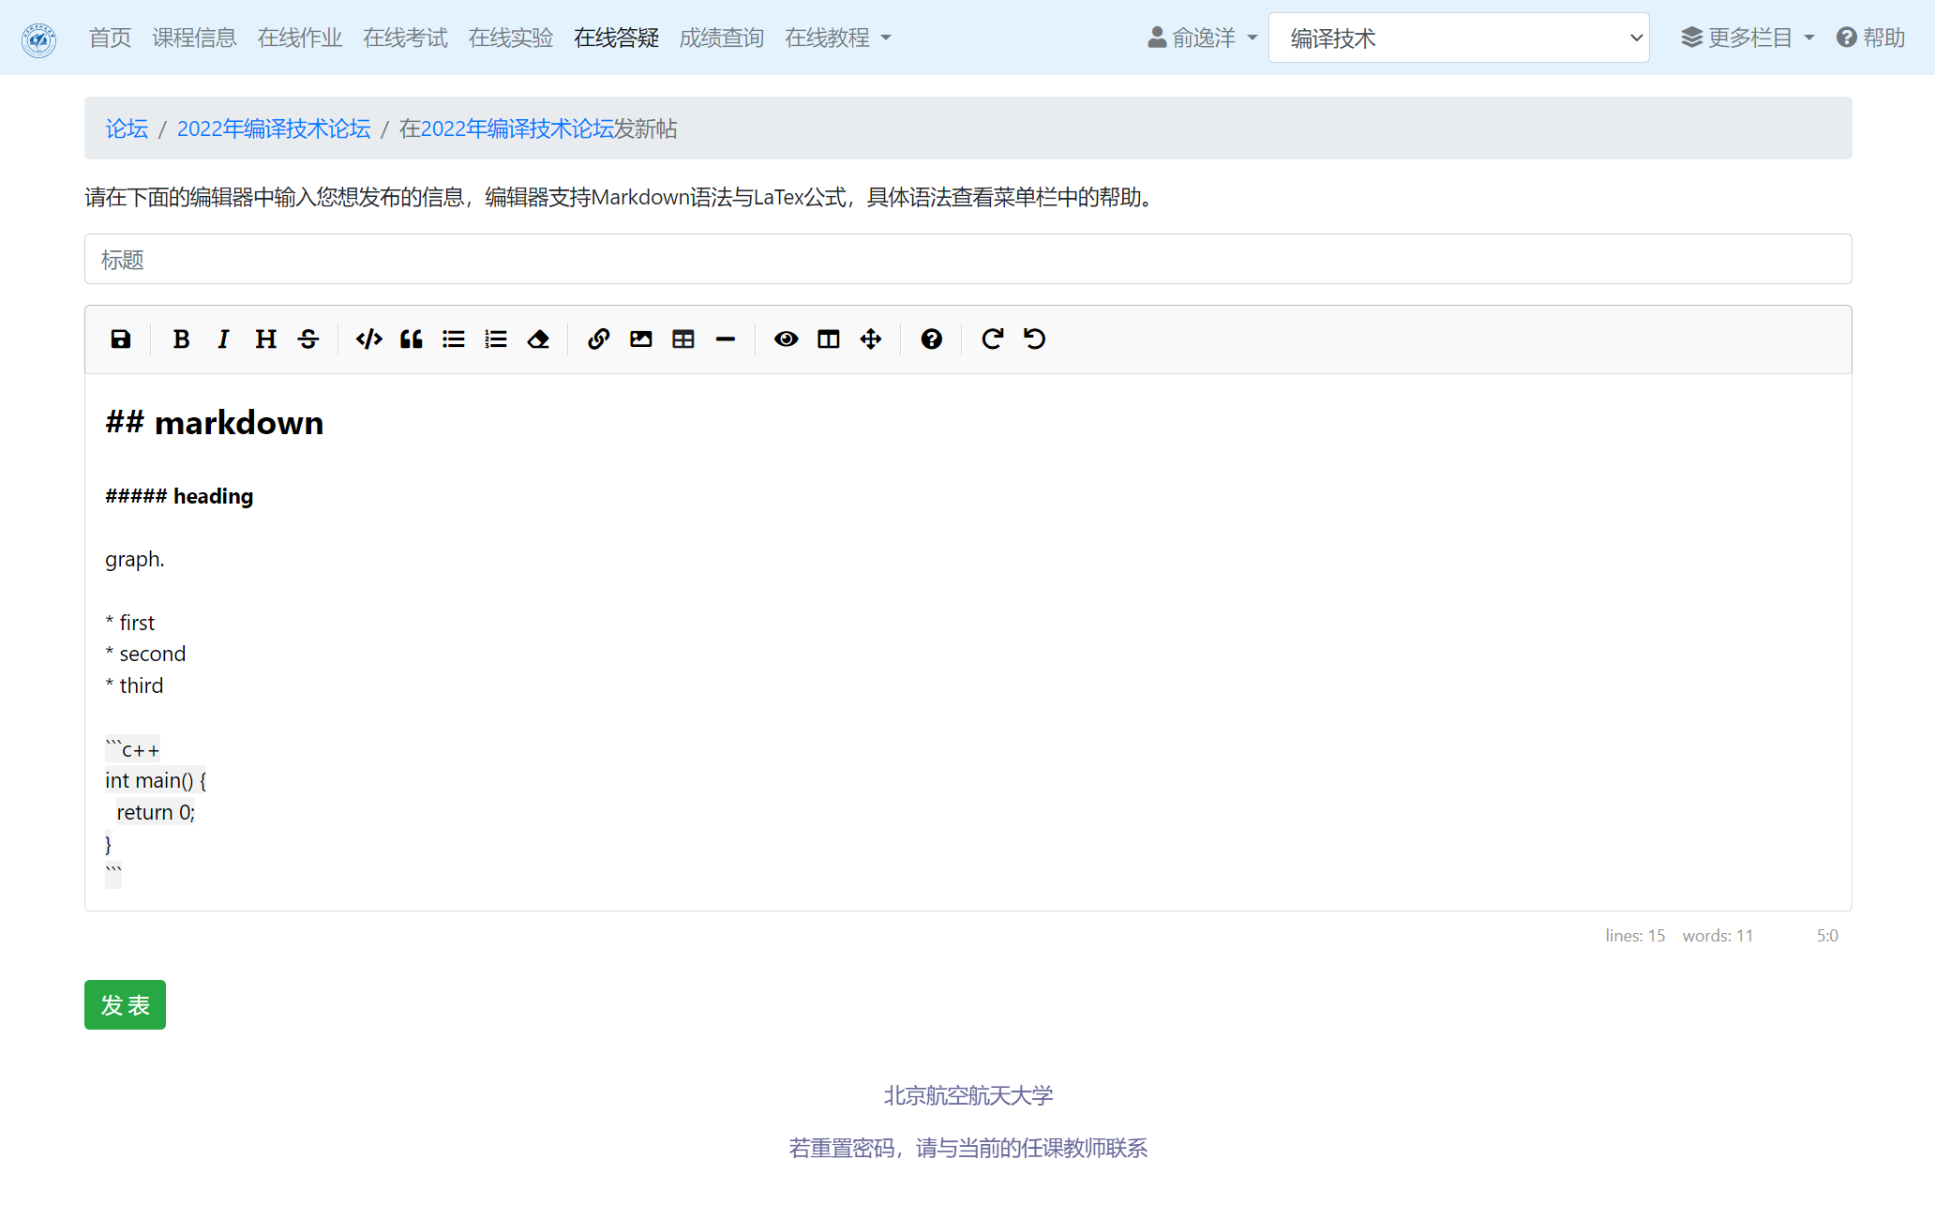Click the undo icon
The width and height of the screenshot is (1935, 1205).
pos(1034,339)
